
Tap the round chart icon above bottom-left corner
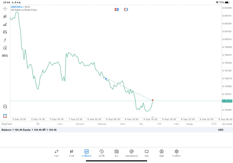(5, 107)
